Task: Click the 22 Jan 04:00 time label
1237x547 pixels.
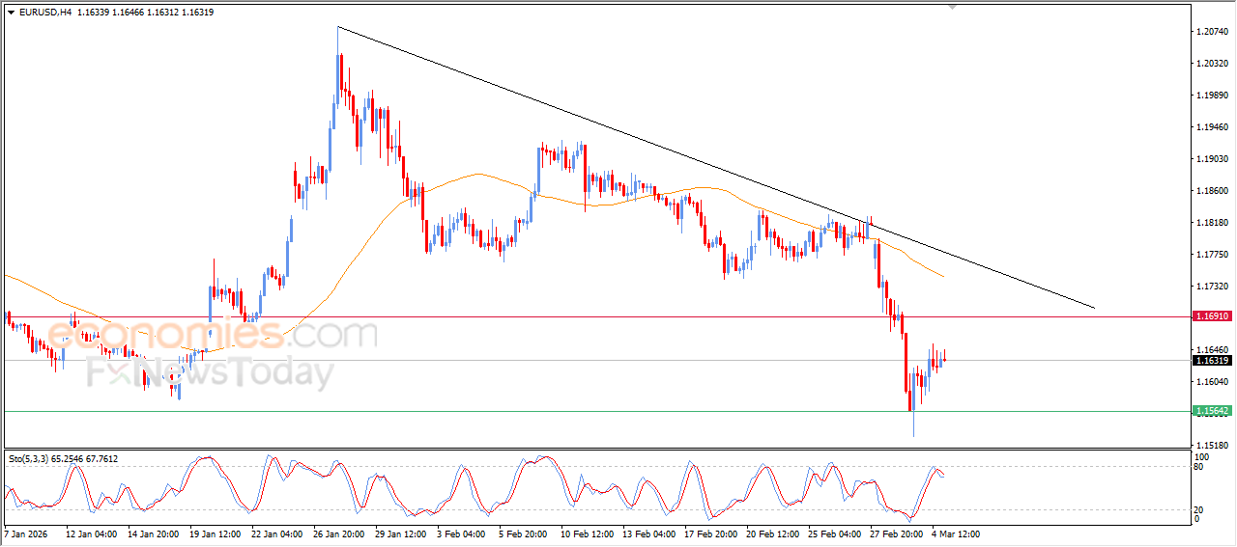Action: (277, 533)
